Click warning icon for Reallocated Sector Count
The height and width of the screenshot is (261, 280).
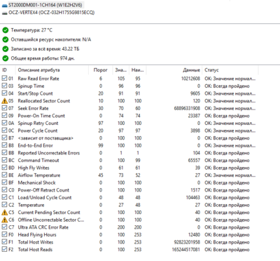4,101
